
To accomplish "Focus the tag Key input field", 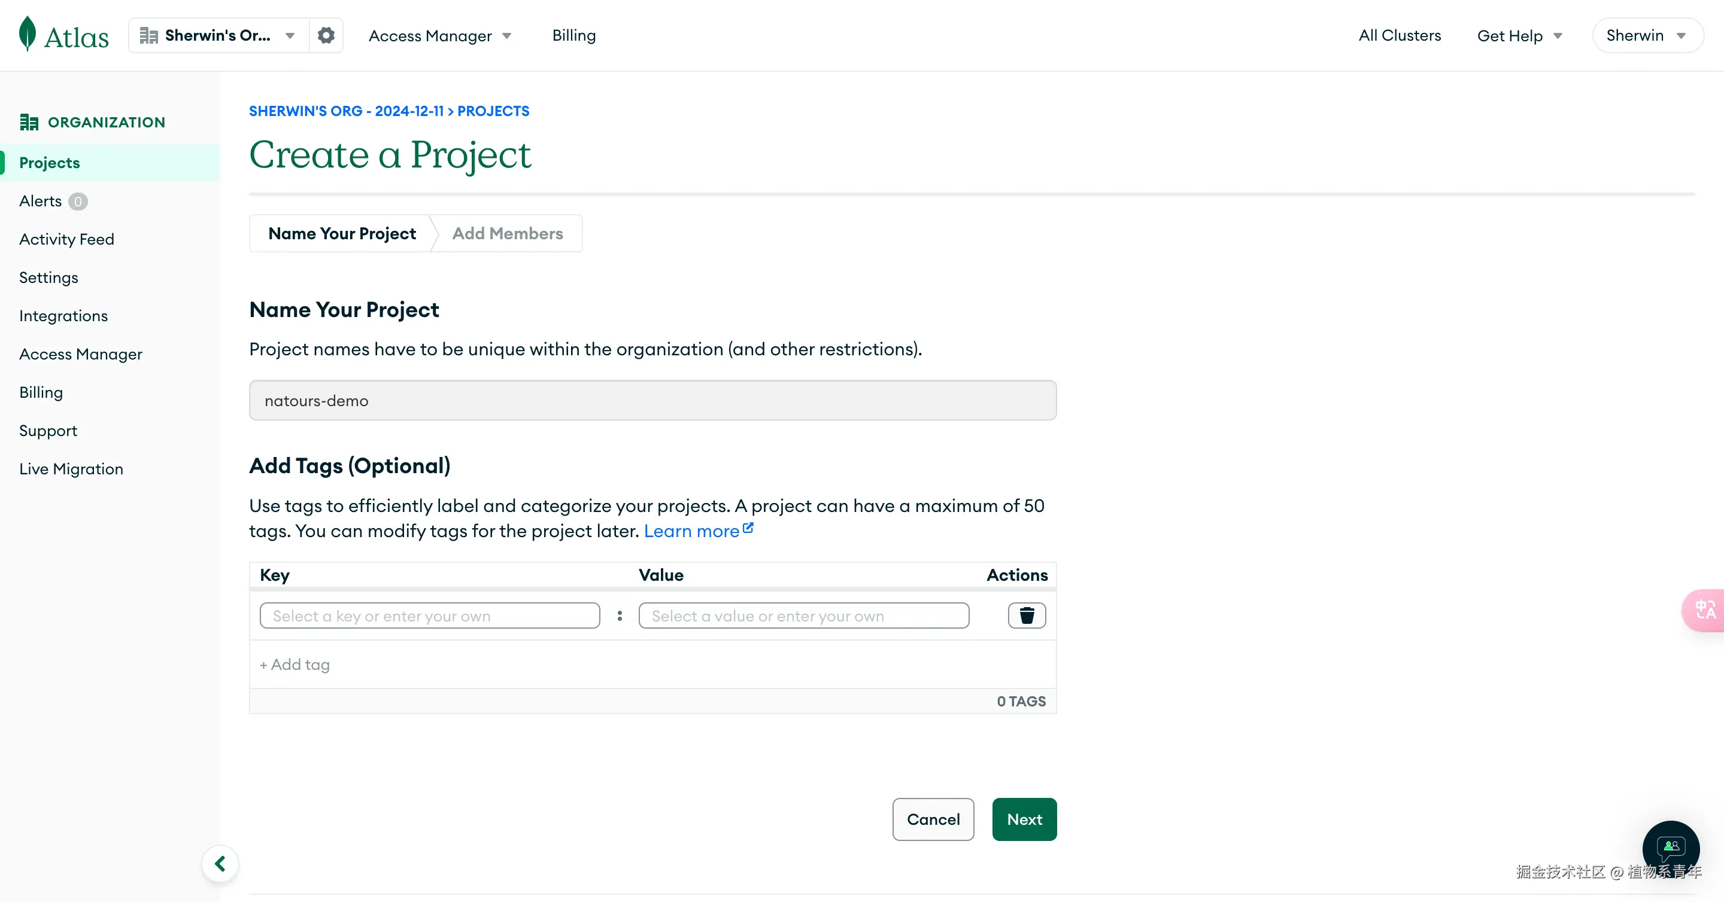I will click(x=430, y=616).
